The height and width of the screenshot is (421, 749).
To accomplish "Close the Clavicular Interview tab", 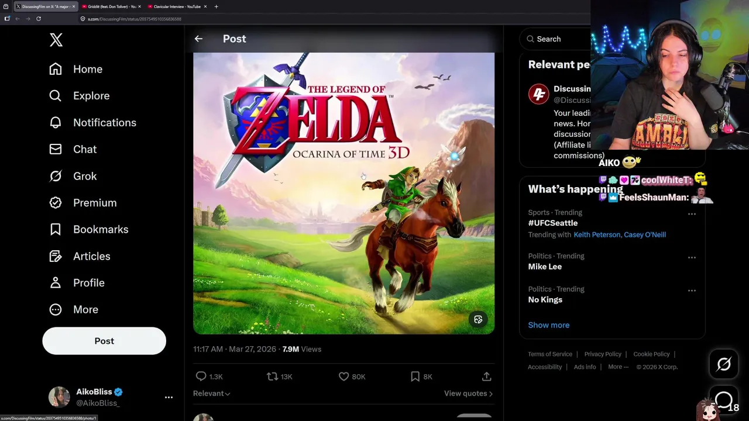I will pos(205,6).
